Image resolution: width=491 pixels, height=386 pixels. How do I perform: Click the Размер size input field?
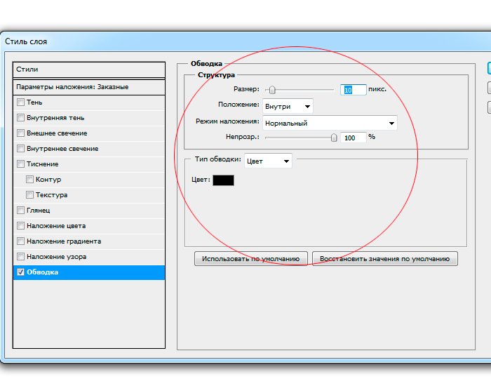pyautogui.click(x=354, y=90)
